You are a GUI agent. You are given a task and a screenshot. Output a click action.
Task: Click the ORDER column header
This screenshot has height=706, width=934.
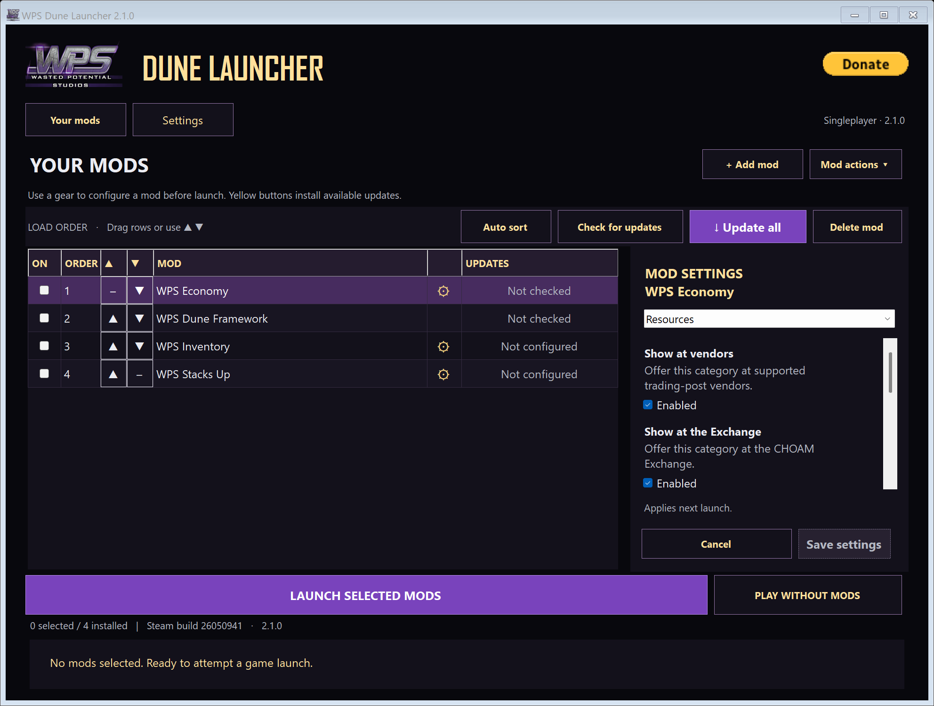tap(81, 263)
